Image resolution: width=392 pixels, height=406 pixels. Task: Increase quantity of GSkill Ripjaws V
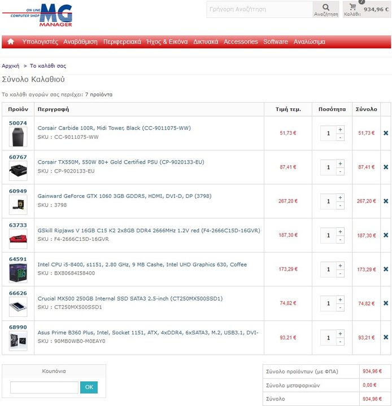click(x=340, y=232)
